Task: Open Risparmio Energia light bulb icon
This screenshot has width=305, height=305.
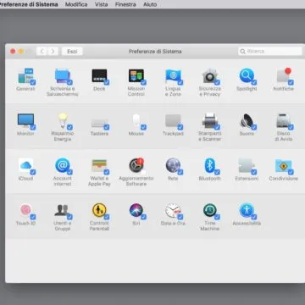Action: [63, 120]
